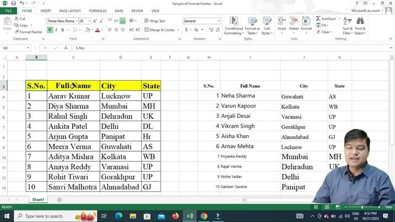
Task: Open Format as Table gallery
Action: pos(252,26)
